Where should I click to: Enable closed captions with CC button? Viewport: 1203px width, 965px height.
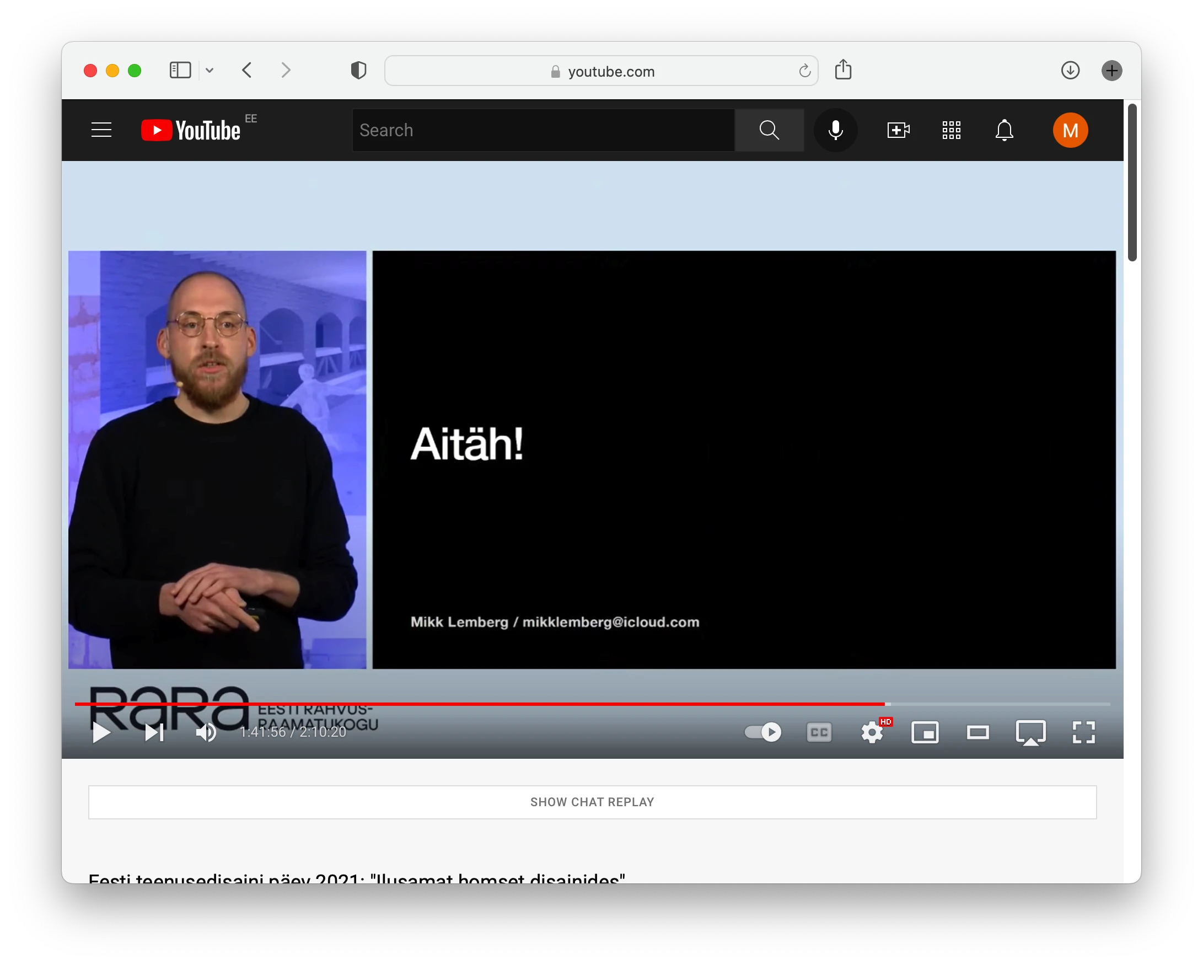(x=819, y=732)
